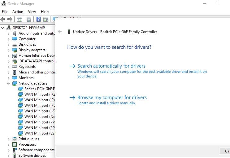Choose Search automatically for drivers
The height and width of the screenshot is (158, 230).
[111, 66]
